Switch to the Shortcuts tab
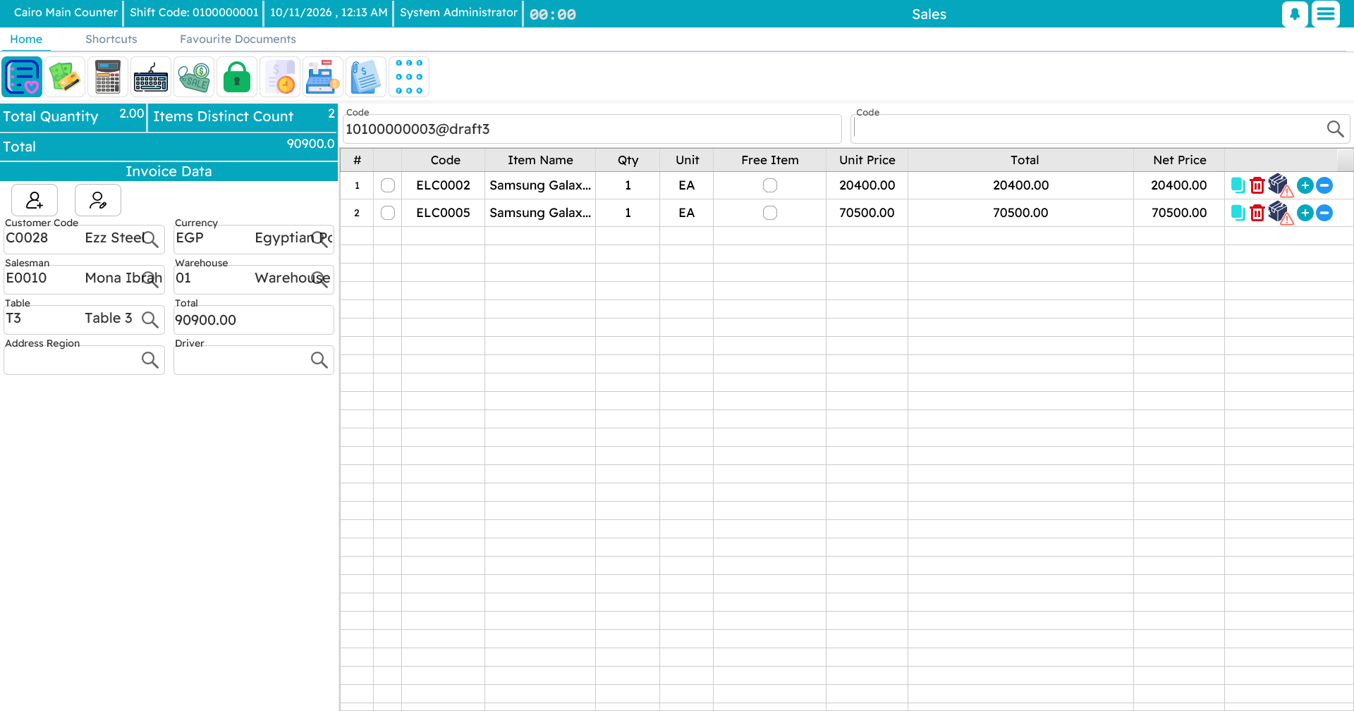 111,39
